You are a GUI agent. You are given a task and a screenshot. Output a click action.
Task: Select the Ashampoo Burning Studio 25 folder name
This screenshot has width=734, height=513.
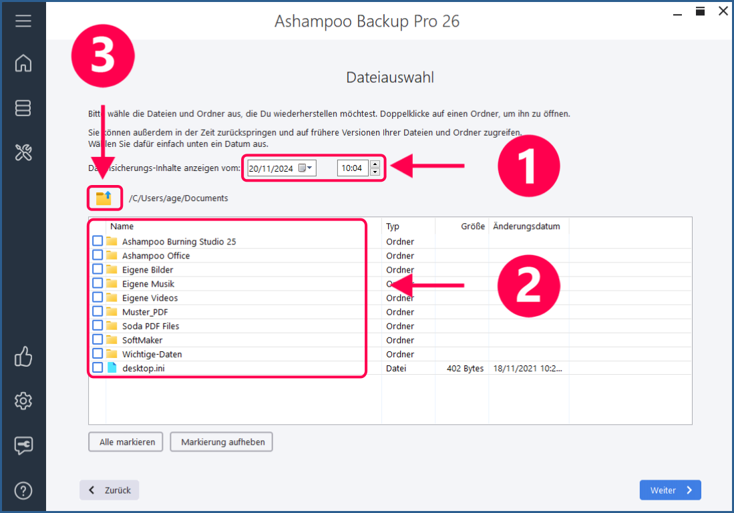pos(179,242)
